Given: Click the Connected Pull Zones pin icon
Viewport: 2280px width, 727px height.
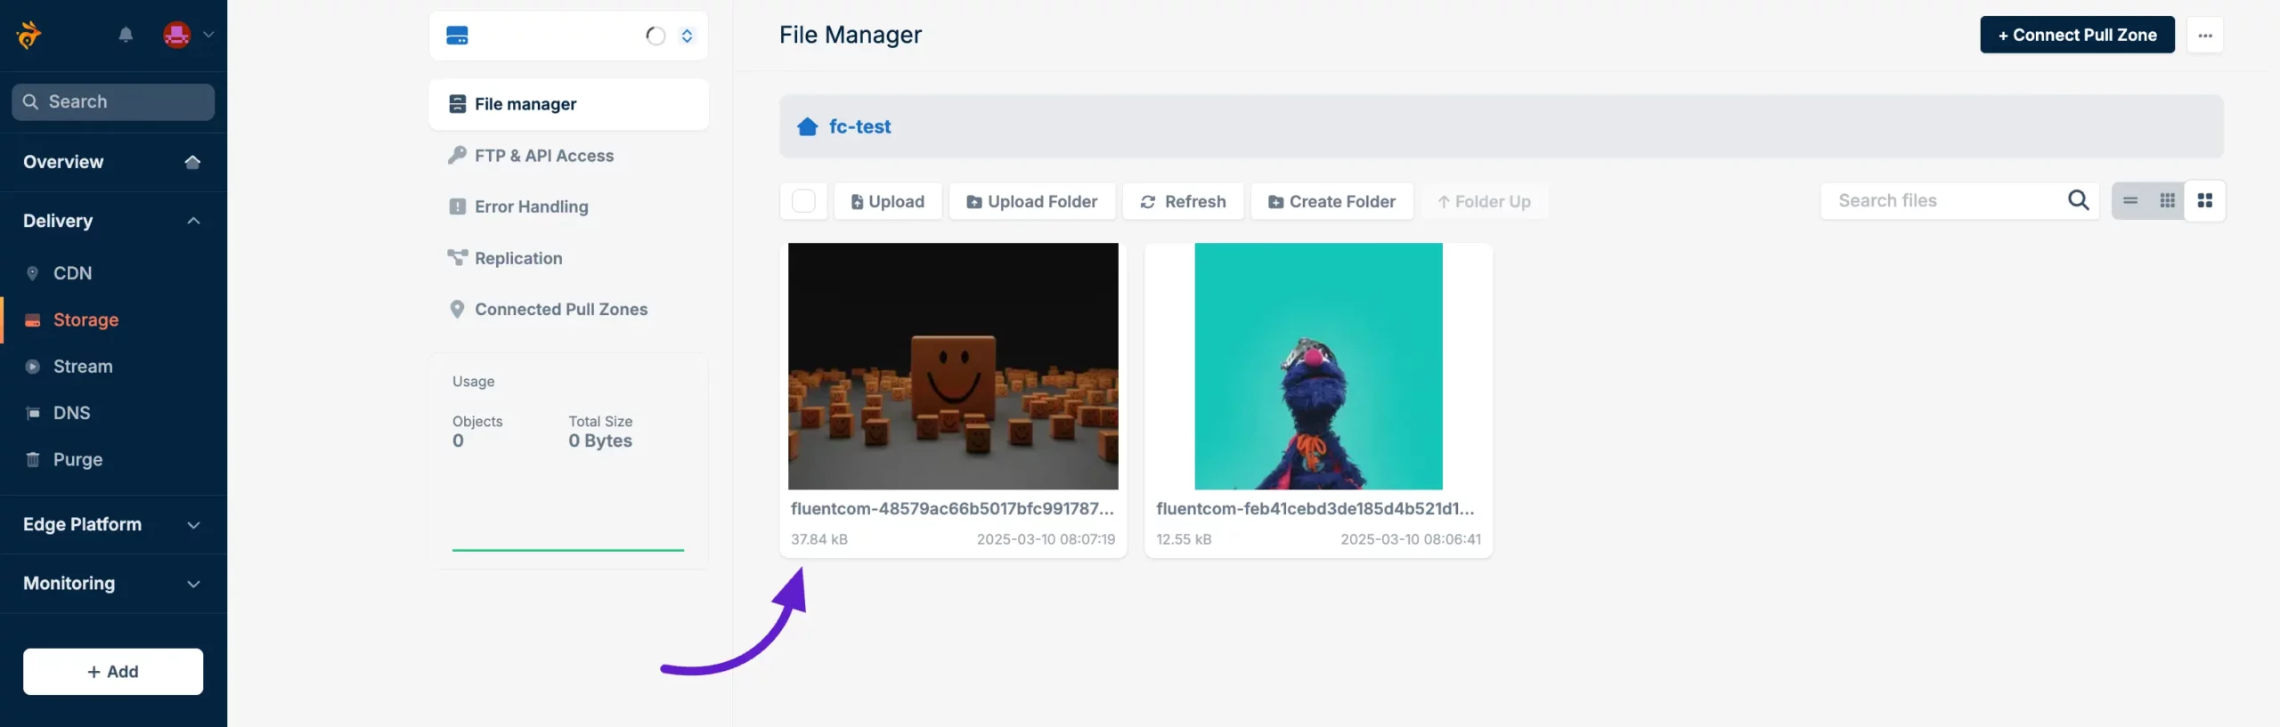Looking at the screenshot, I should pos(457,309).
